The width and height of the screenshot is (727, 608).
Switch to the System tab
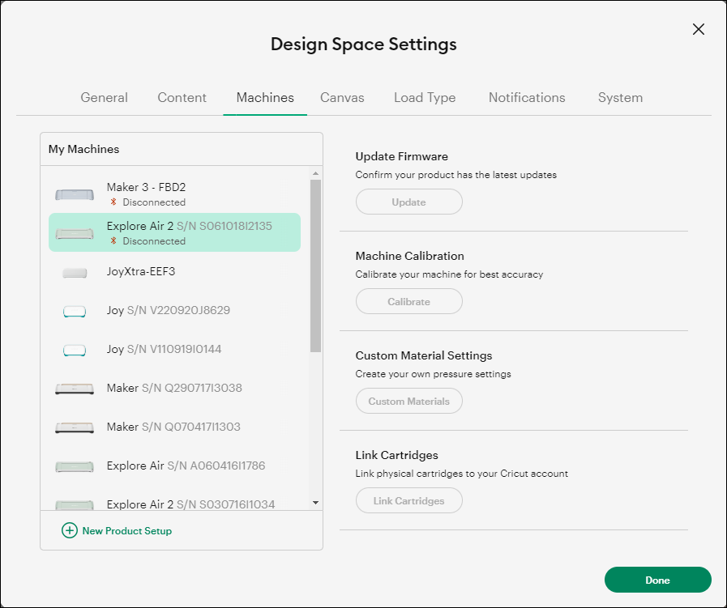[x=619, y=97]
